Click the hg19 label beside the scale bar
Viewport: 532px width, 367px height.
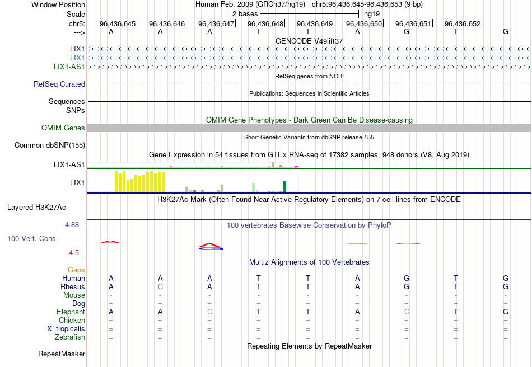coord(372,14)
